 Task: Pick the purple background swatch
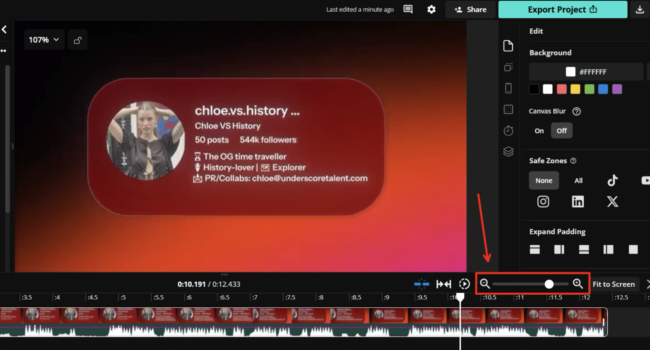617,89
